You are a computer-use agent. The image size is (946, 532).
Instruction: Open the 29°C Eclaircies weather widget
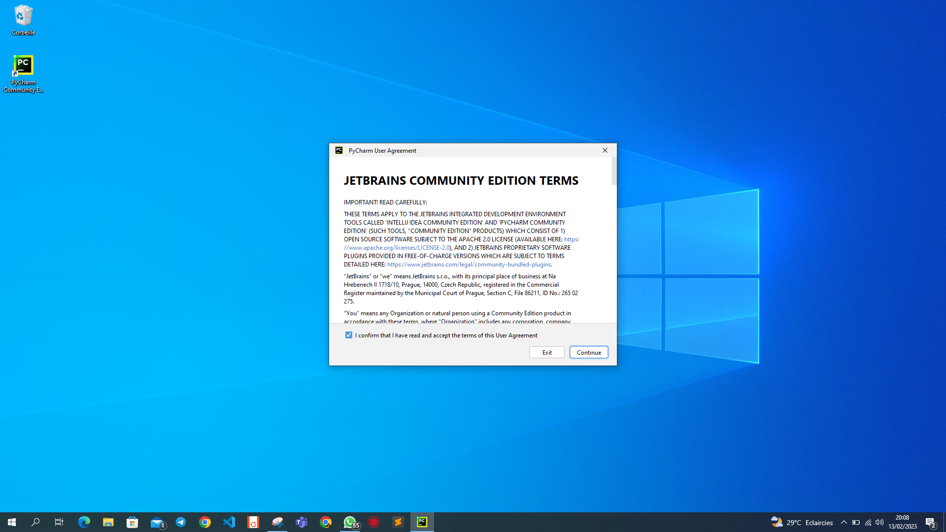coord(802,522)
